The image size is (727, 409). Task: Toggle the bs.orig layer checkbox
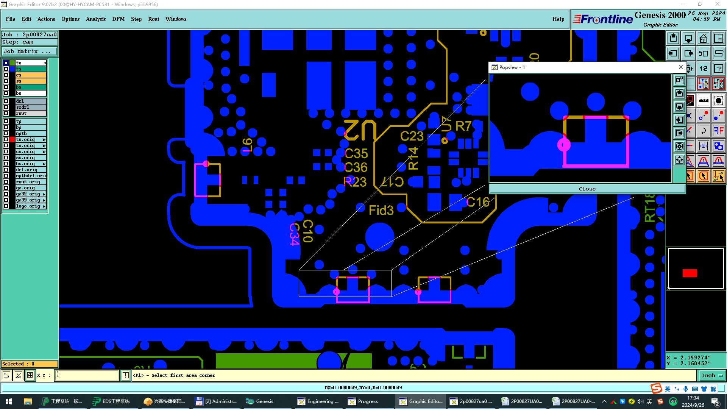pyautogui.click(x=6, y=164)
